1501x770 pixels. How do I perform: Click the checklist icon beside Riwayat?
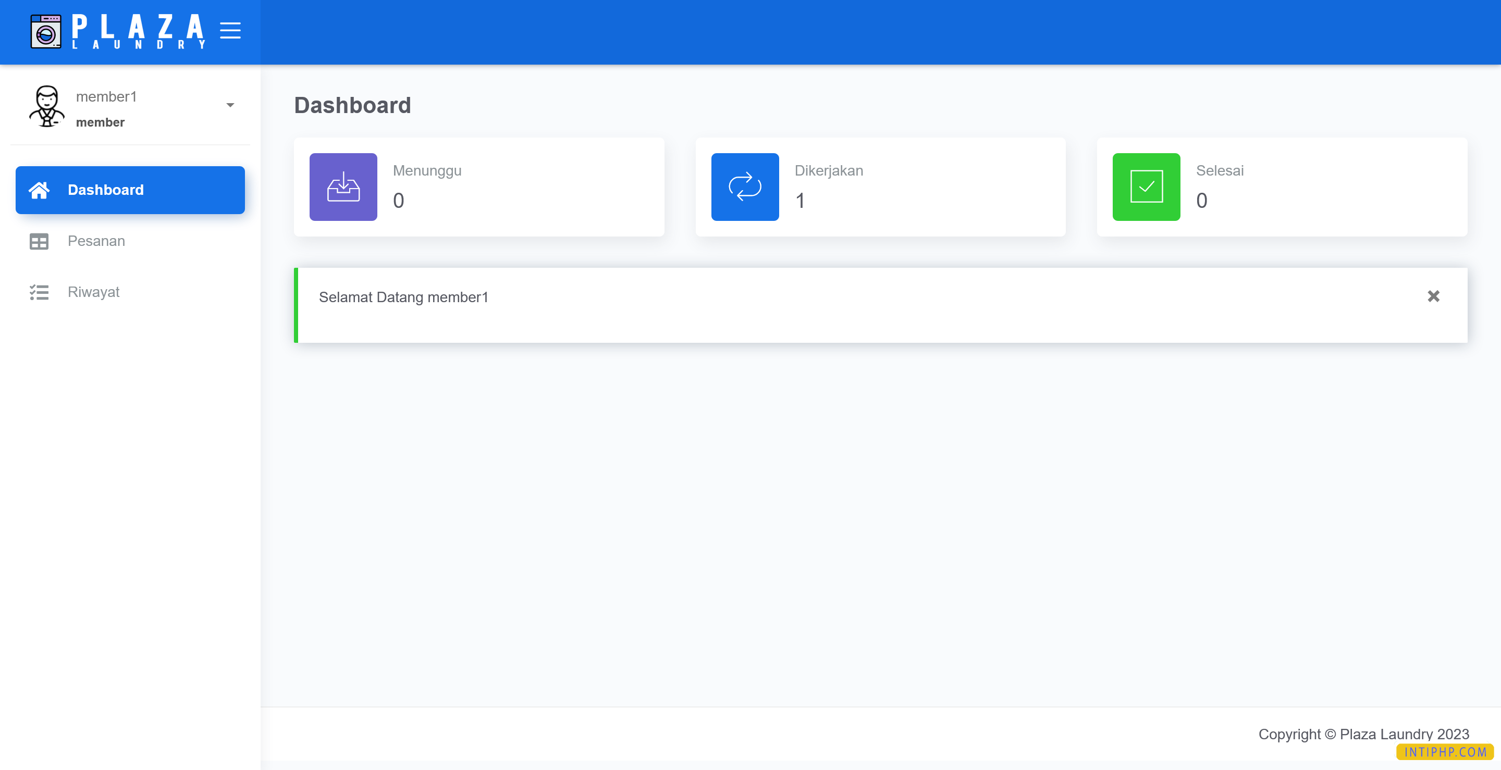pos(39,292)
